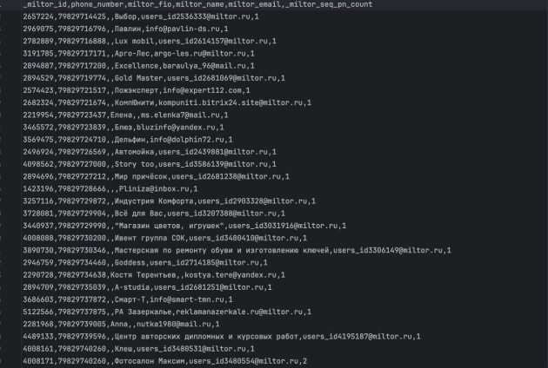The image size is (548, 368).
Task: Place cursor on the Выбор record line
Action: (x=141, y=16)
